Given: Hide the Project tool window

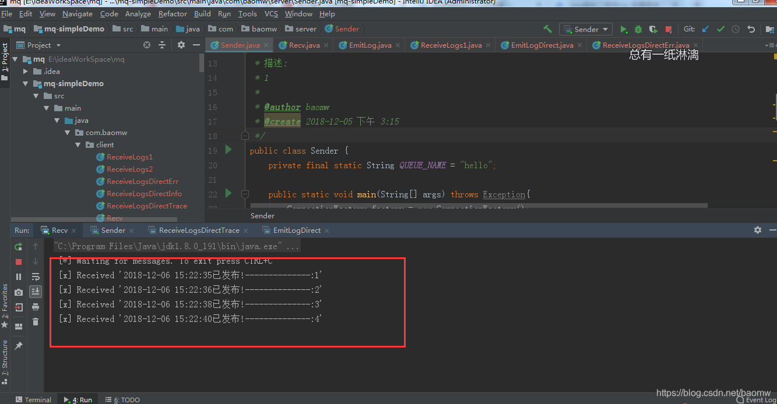Looking at the screenshot, I should 196,45.
